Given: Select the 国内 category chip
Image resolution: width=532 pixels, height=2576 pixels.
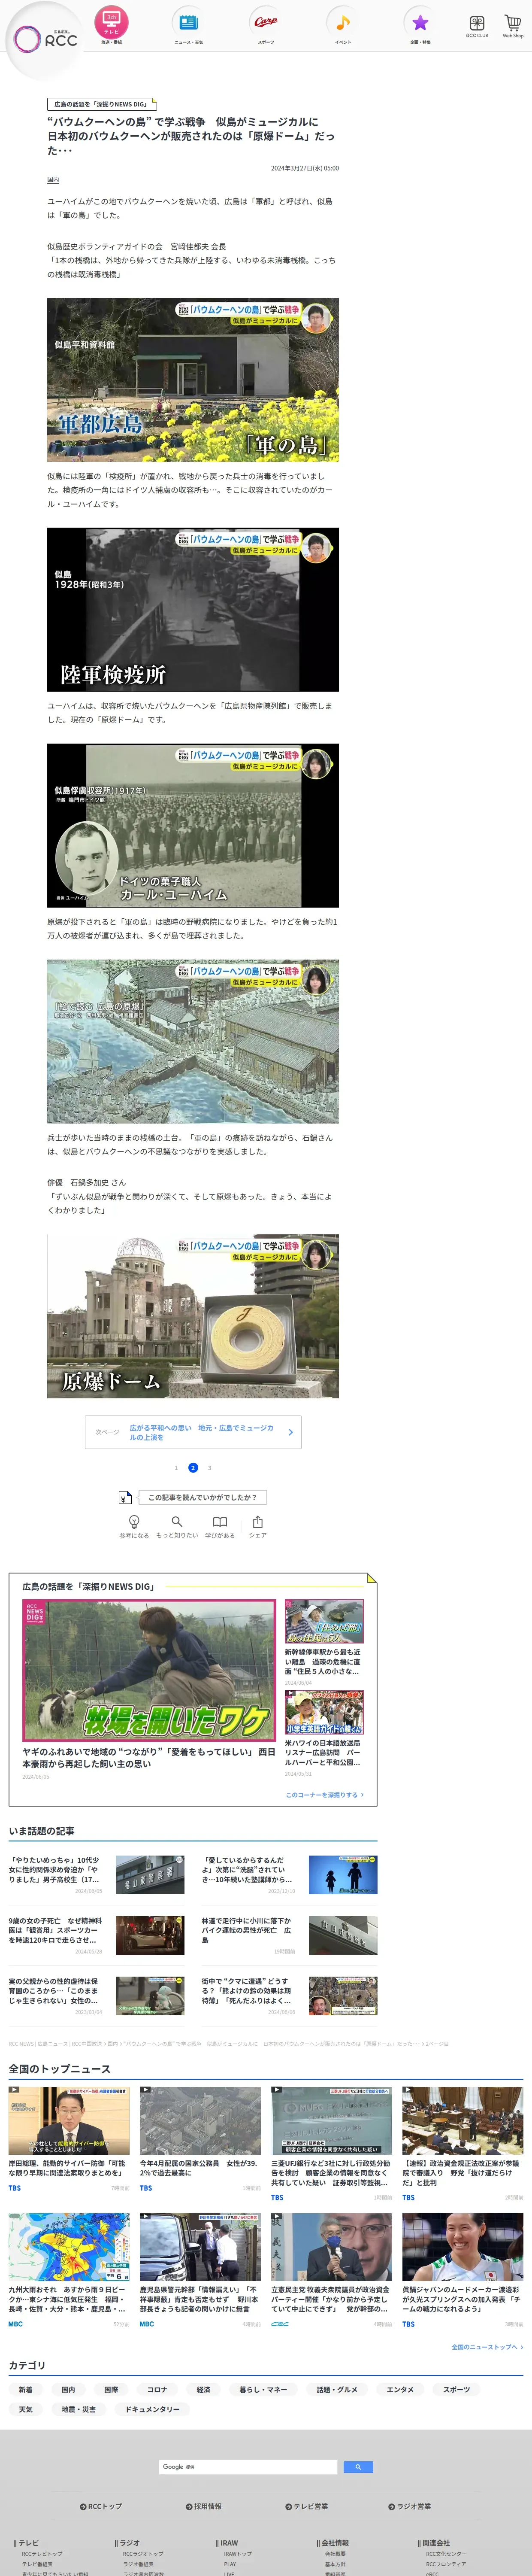Looking at the screenshot, I should click(x=68, y=2389).
